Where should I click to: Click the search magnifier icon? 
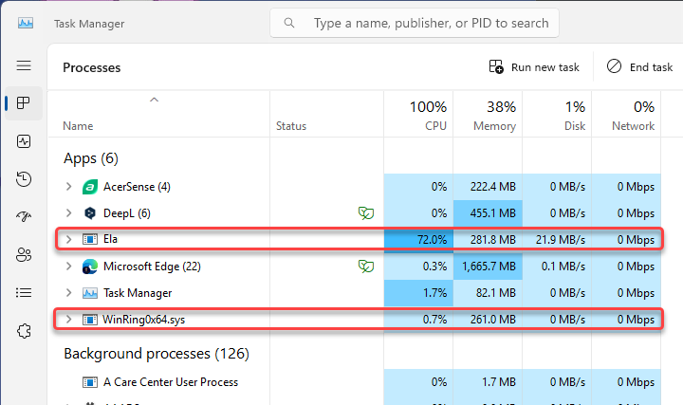click(x=289, y=23)
